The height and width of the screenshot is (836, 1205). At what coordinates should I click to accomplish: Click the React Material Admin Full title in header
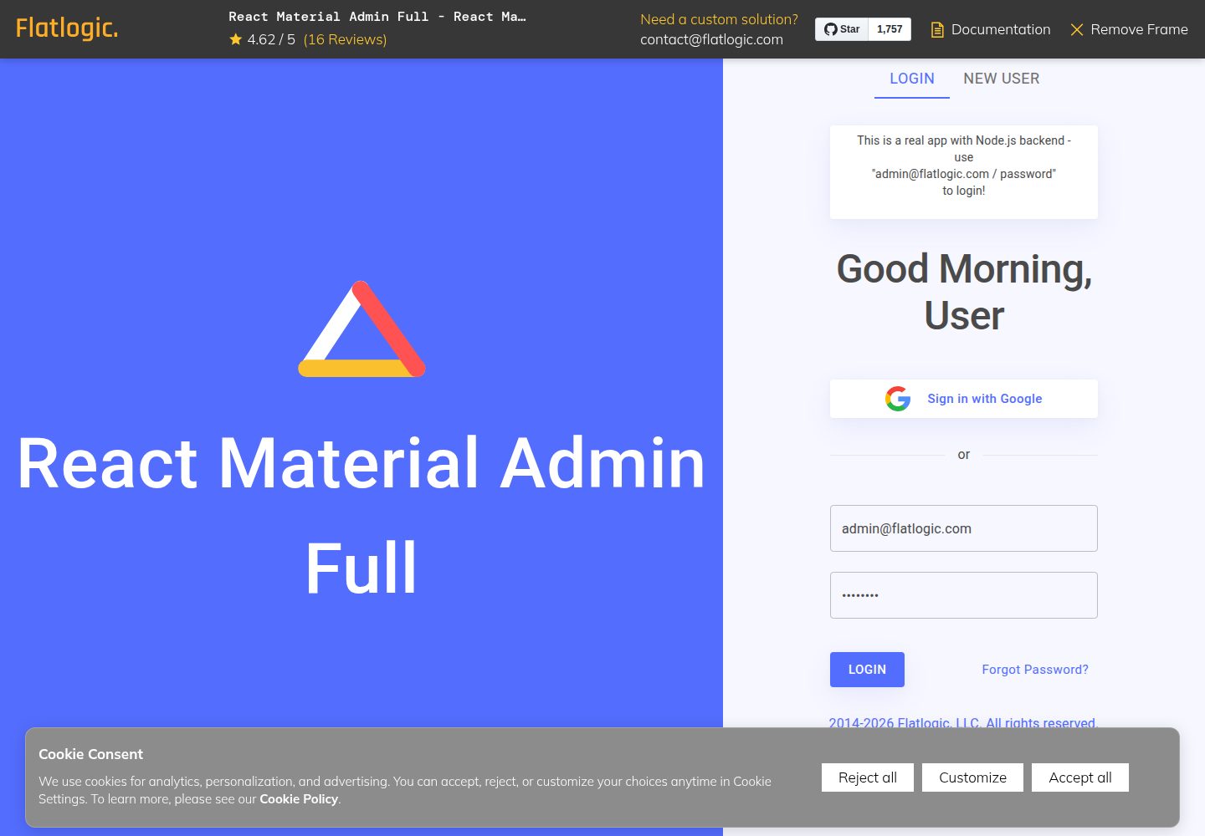pyautogui.click(x=377, y=17)
